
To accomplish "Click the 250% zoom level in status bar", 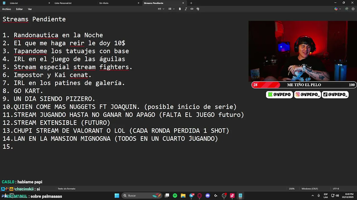I will pyautogui.click(x=291, y=189).
